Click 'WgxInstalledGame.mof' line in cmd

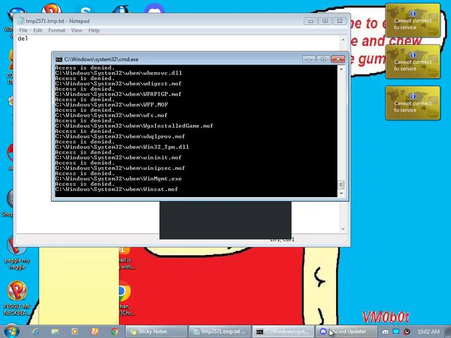[x=134, y=126]
